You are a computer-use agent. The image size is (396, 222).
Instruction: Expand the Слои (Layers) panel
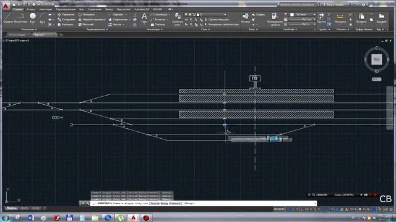[x=205, y=30]
